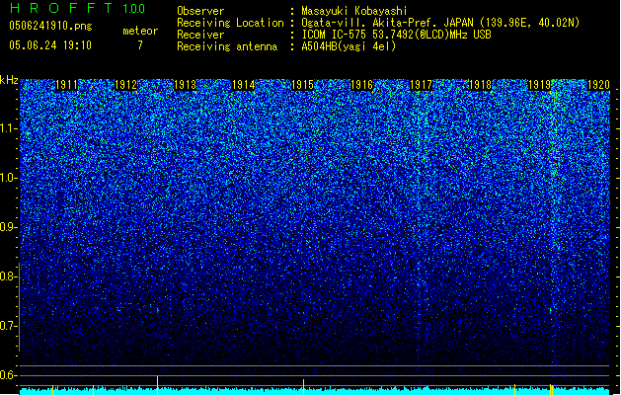The height and width of the screenshot is (395, 621).
Task: Click the date stamp 05.06.24 19:10
Action: point(50,45)
